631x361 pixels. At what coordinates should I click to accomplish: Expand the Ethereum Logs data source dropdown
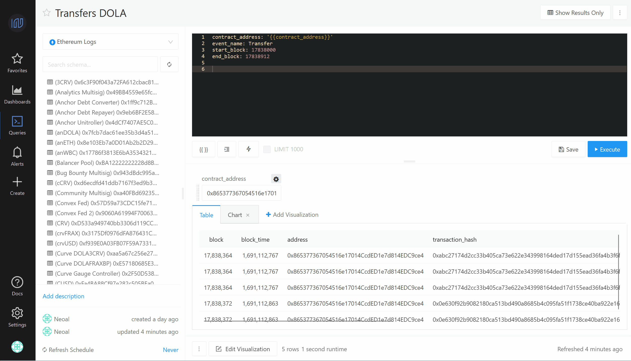coord(110,42)
